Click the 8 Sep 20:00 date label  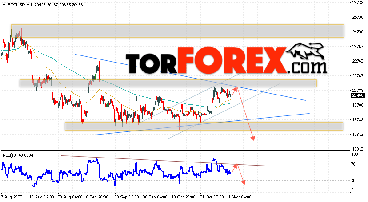(x=97, y=197)
